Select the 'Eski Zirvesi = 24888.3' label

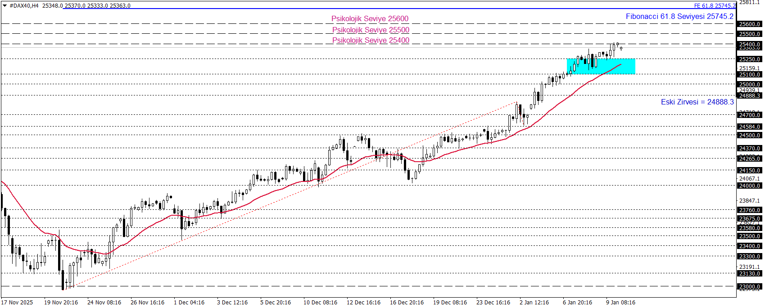tap(697, 102)
